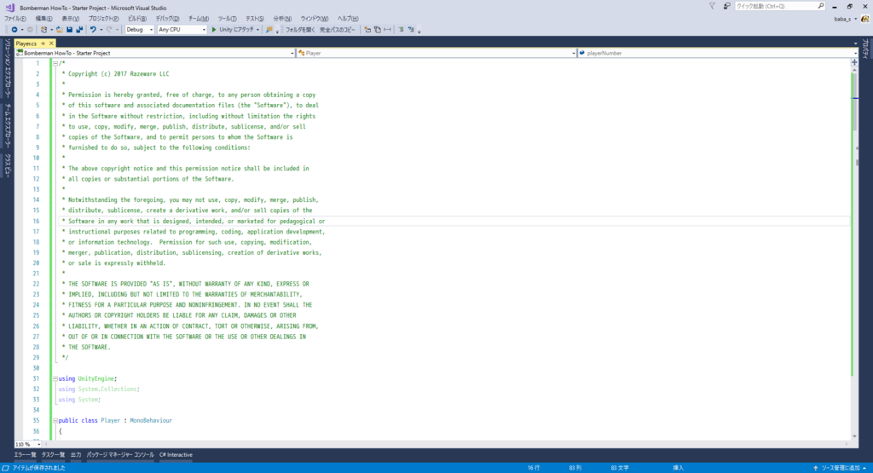873x473 pixels.
Task: Click the notifications filter funnel icon
Action: click(x=712, y=6)
